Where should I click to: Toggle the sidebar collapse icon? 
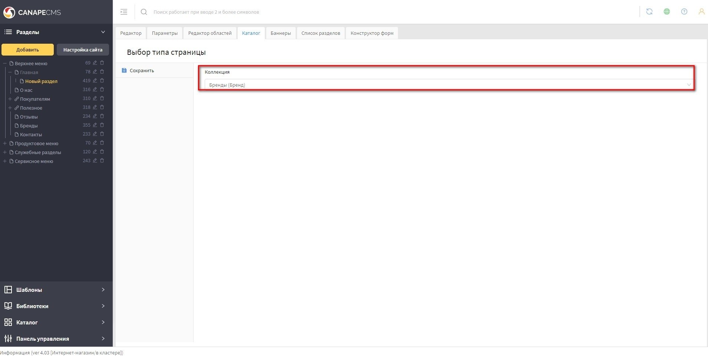124,12
